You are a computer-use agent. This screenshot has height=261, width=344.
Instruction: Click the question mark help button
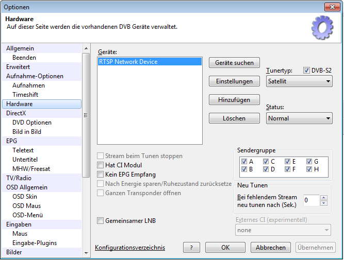(x=191, y=248)
